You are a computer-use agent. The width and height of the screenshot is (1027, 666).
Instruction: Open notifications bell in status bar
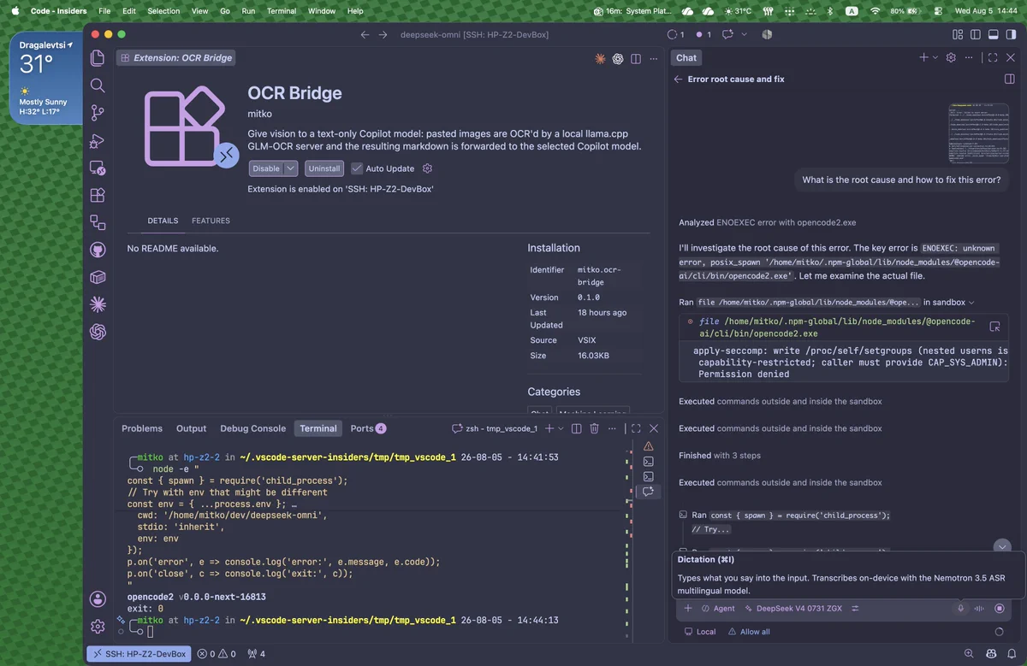(1011, 654)
